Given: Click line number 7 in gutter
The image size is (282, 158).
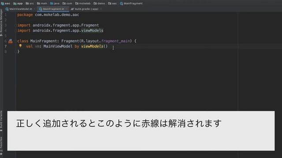Looking at the screenshot, I should pyautogui.click(x=6, y=47).
